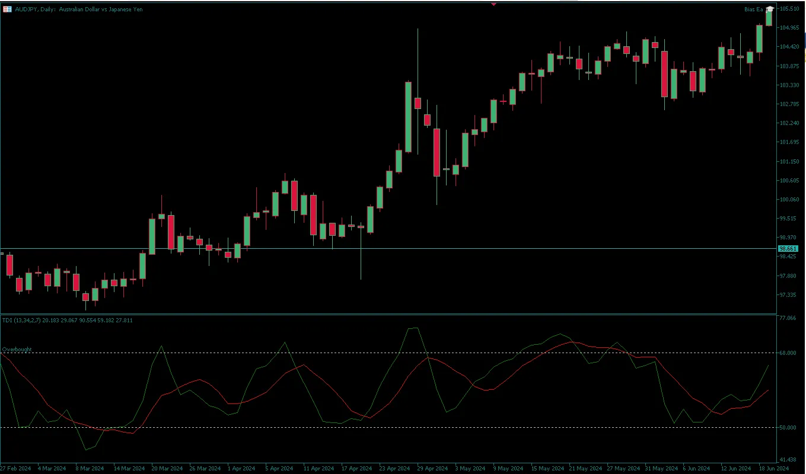Click the 50.000 indicator scale value

(x=788, y=428)
